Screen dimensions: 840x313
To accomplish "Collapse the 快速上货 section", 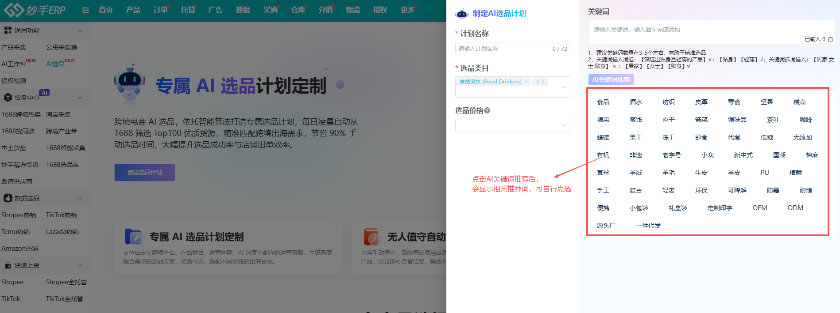I will (80, 265).
